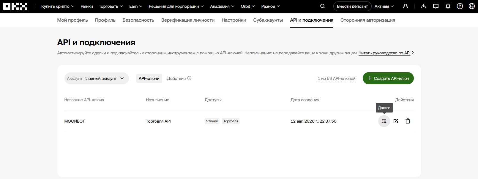The height and width of the screenshot is (179, 478).
Task: Expand the Earn menu
Action: coord(136,6)
